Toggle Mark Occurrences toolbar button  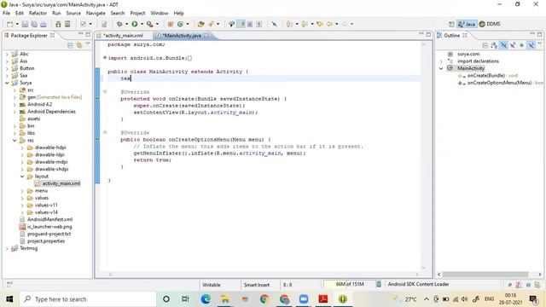click(x=241, y=24)
